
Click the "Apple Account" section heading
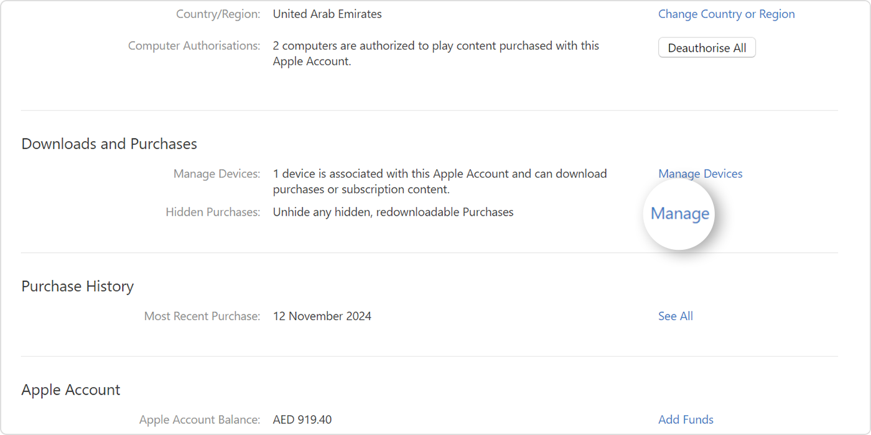70,390
